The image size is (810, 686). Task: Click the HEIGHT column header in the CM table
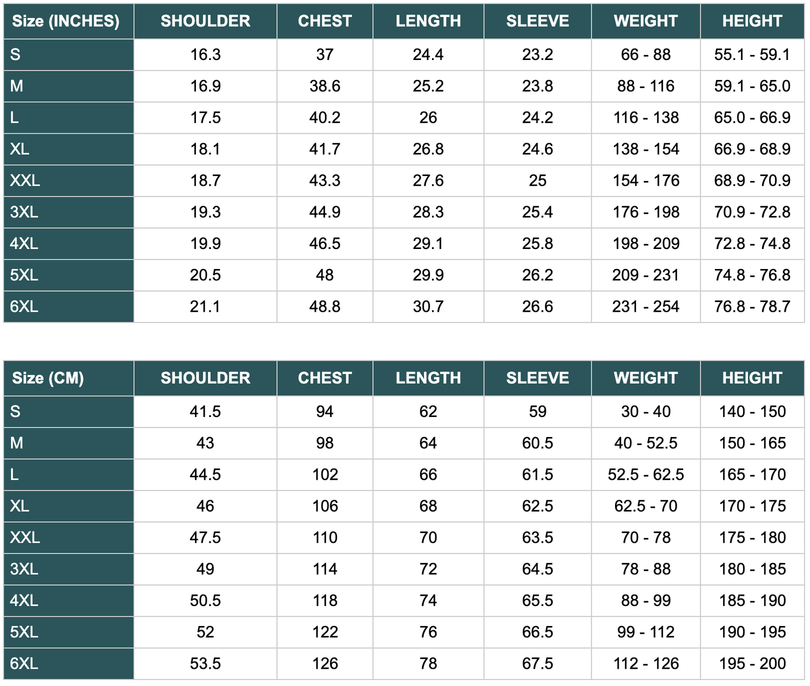click(x=752, y=378)
